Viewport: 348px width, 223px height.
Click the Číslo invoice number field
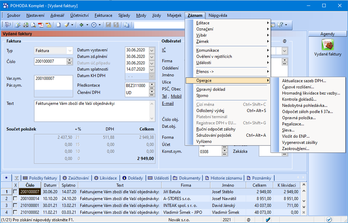pyautogui.click(x=50, y=61)
